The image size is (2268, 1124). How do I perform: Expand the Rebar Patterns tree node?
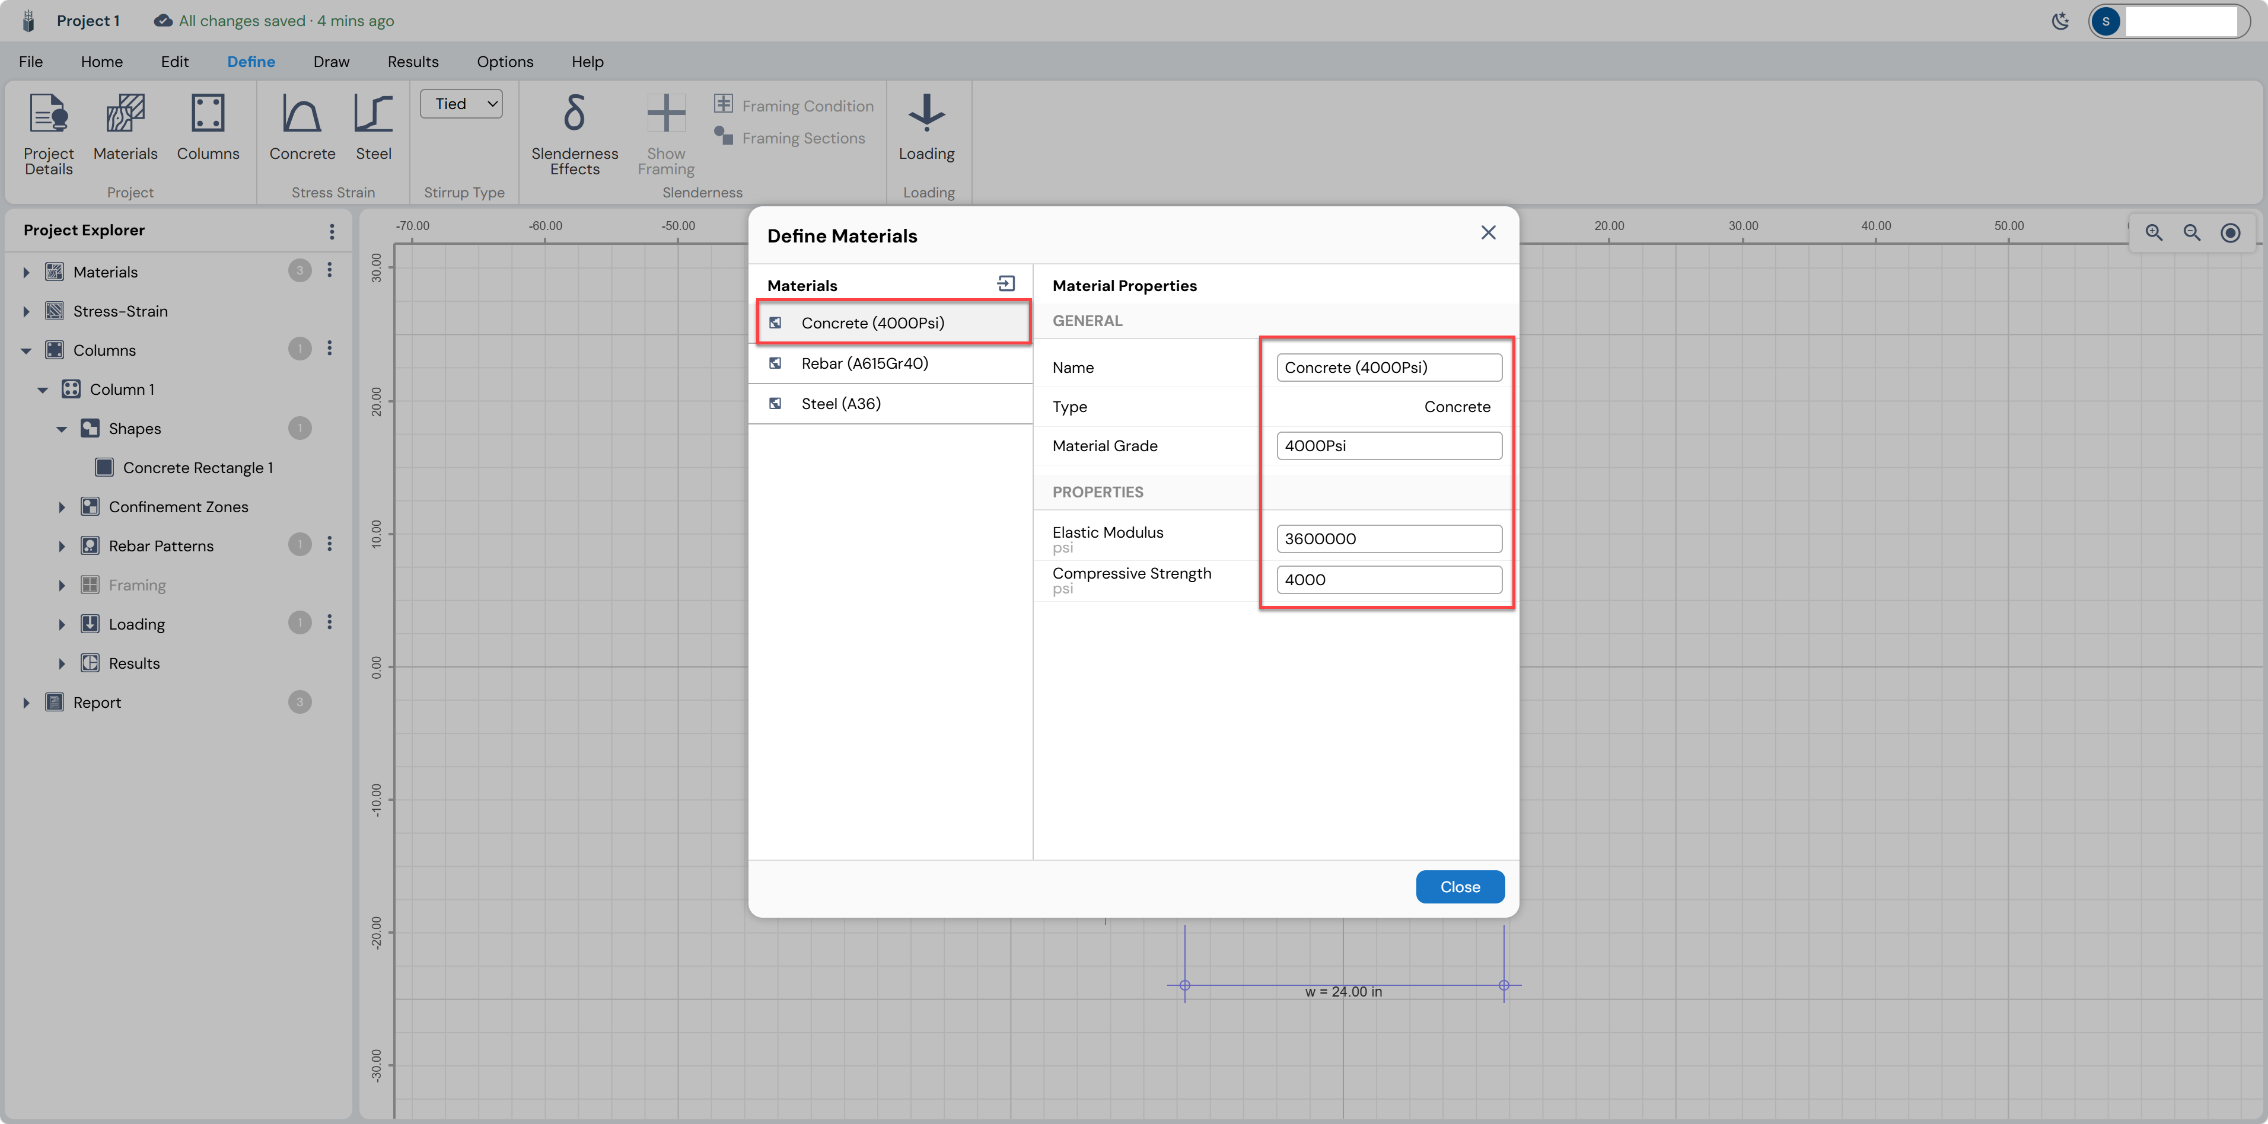click(x=62, y=547)
